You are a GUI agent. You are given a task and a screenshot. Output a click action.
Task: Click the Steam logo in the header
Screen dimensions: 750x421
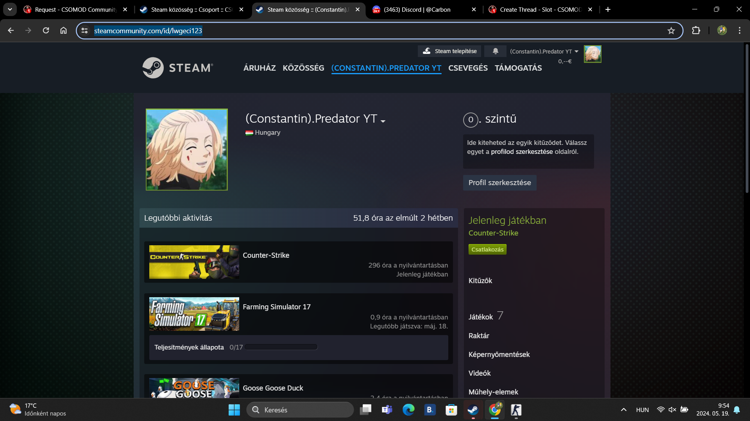click(x=178, y=68)
